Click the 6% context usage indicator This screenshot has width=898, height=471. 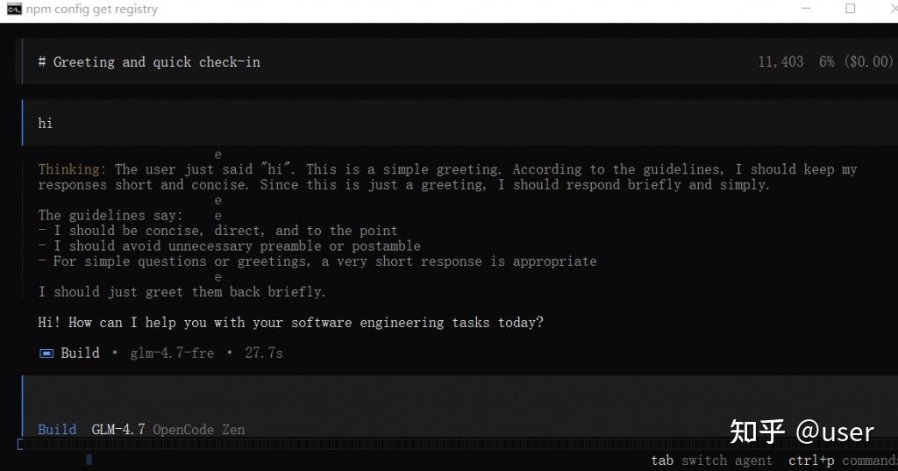826,62
